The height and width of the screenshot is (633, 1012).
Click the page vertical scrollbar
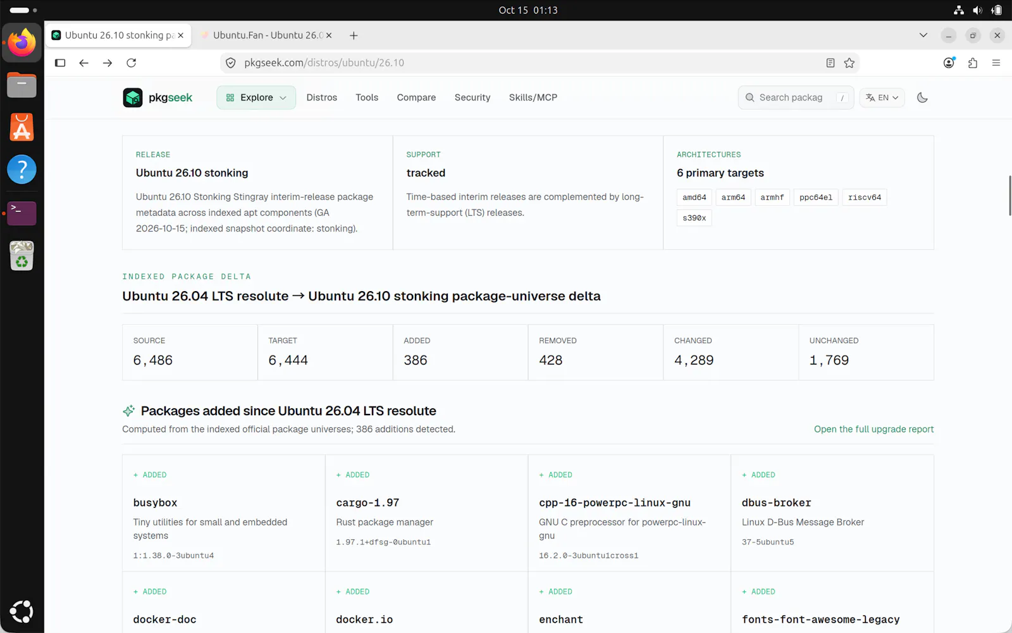pos(1009,196)
